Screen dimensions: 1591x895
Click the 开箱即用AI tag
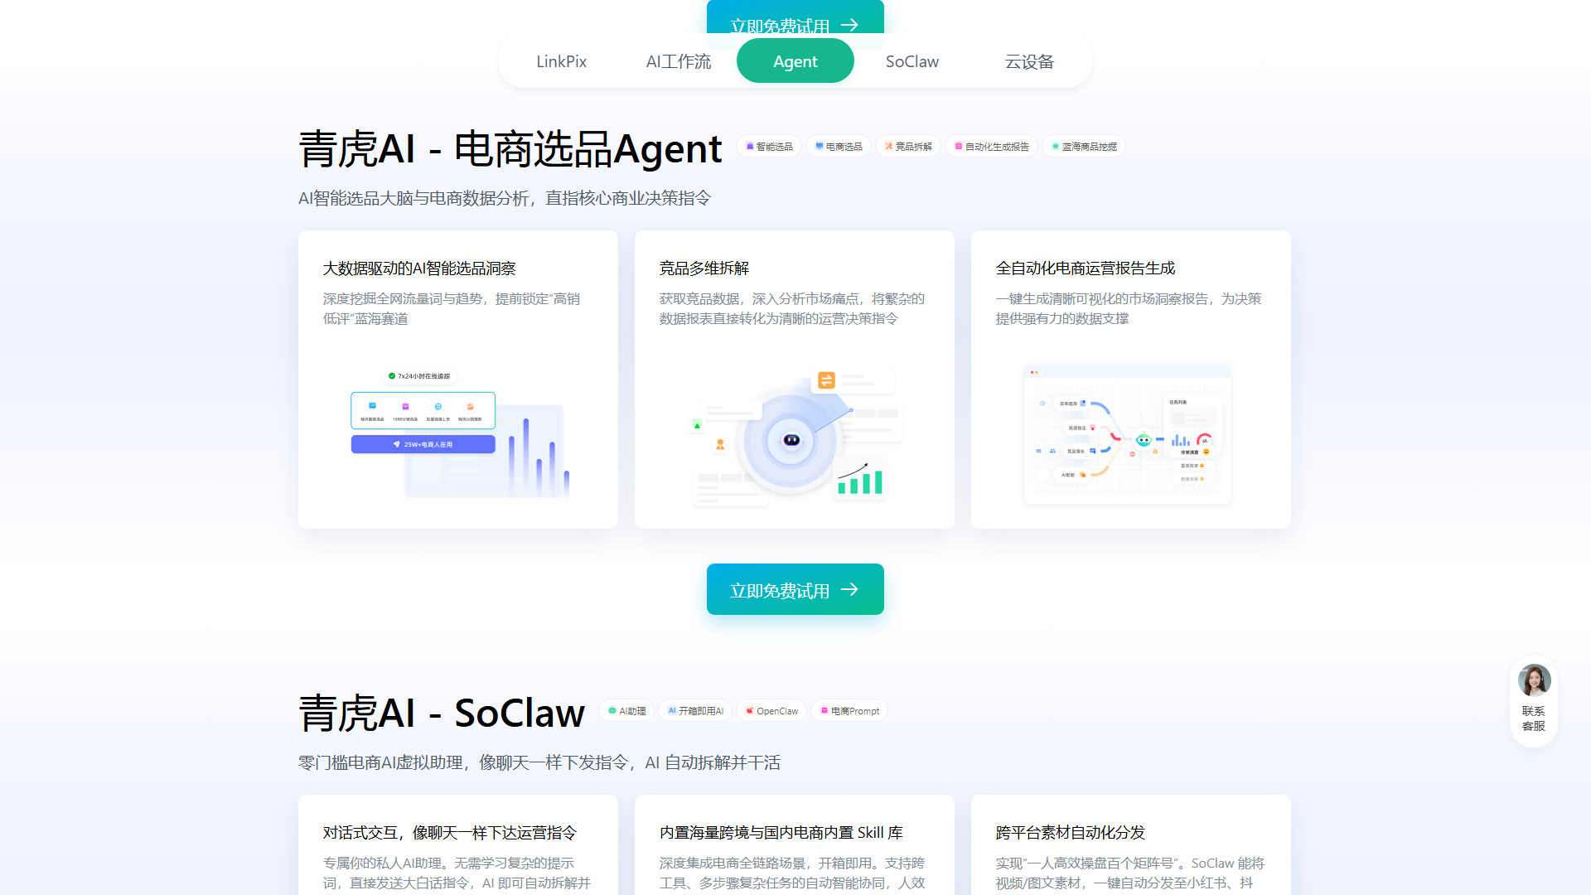point(695,711)
